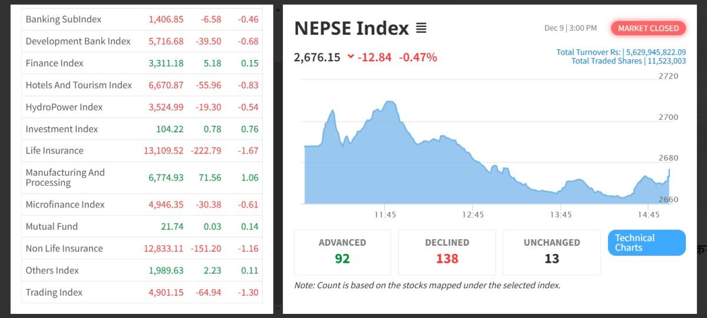Select the Declined 138 stocks box
The width and height of the screenshot is (707, 318).
[x=447, y=252]
